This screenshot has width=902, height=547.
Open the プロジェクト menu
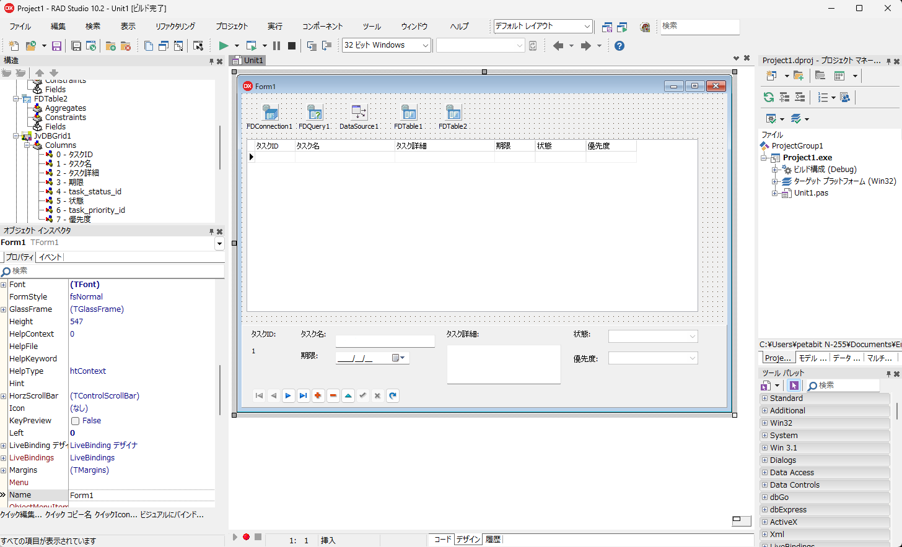[232, 26]
